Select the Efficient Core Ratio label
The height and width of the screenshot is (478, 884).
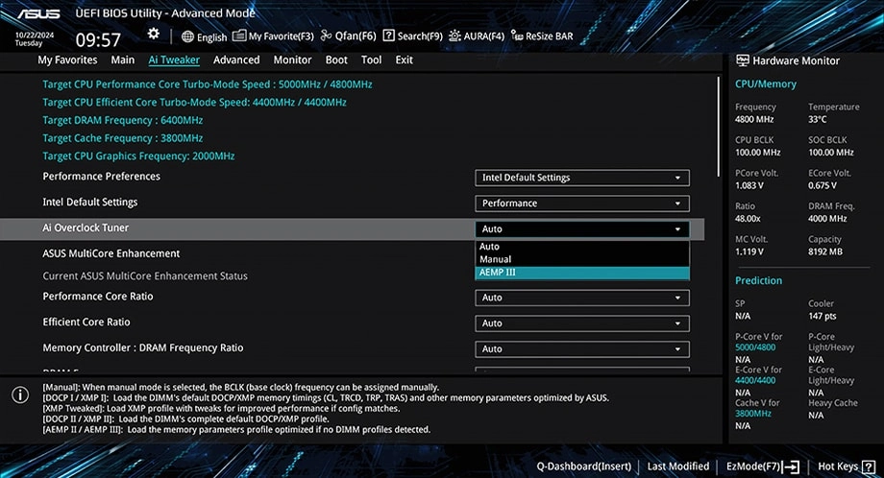coord(86,323)
